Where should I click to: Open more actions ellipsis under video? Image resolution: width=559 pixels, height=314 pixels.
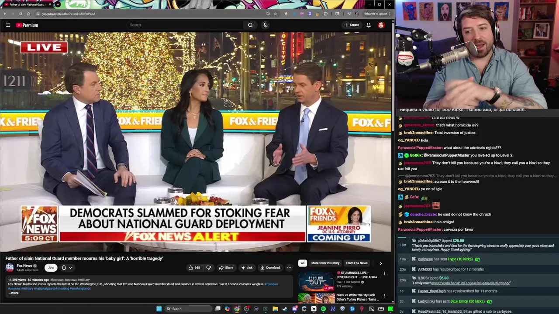click(289, 268)
